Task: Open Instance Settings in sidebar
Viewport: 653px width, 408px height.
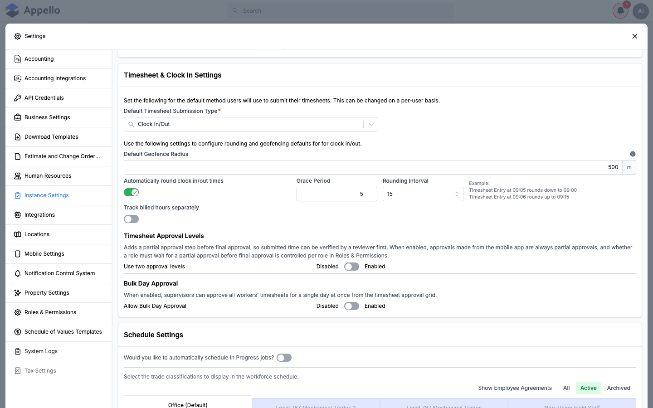Action: click(x=59, y=195)
